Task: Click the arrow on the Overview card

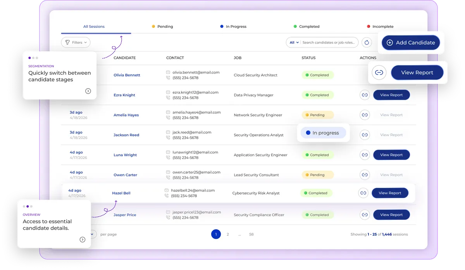Action: point(83,239)
